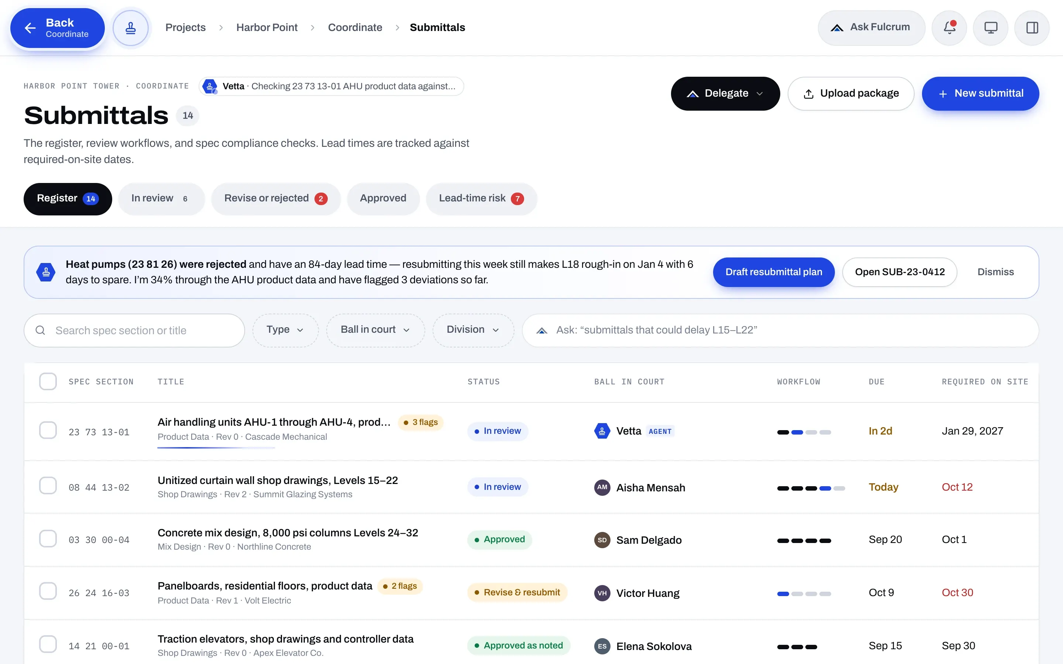Toggle the select-all checkbox in table header
Screen dimensions: 1063x664
[48, 382]
